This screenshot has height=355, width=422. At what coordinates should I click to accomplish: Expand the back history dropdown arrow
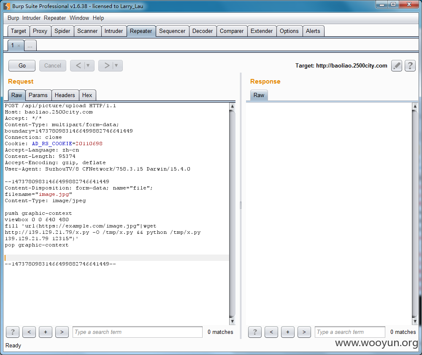pyautogui.click(x=88, y=66)
